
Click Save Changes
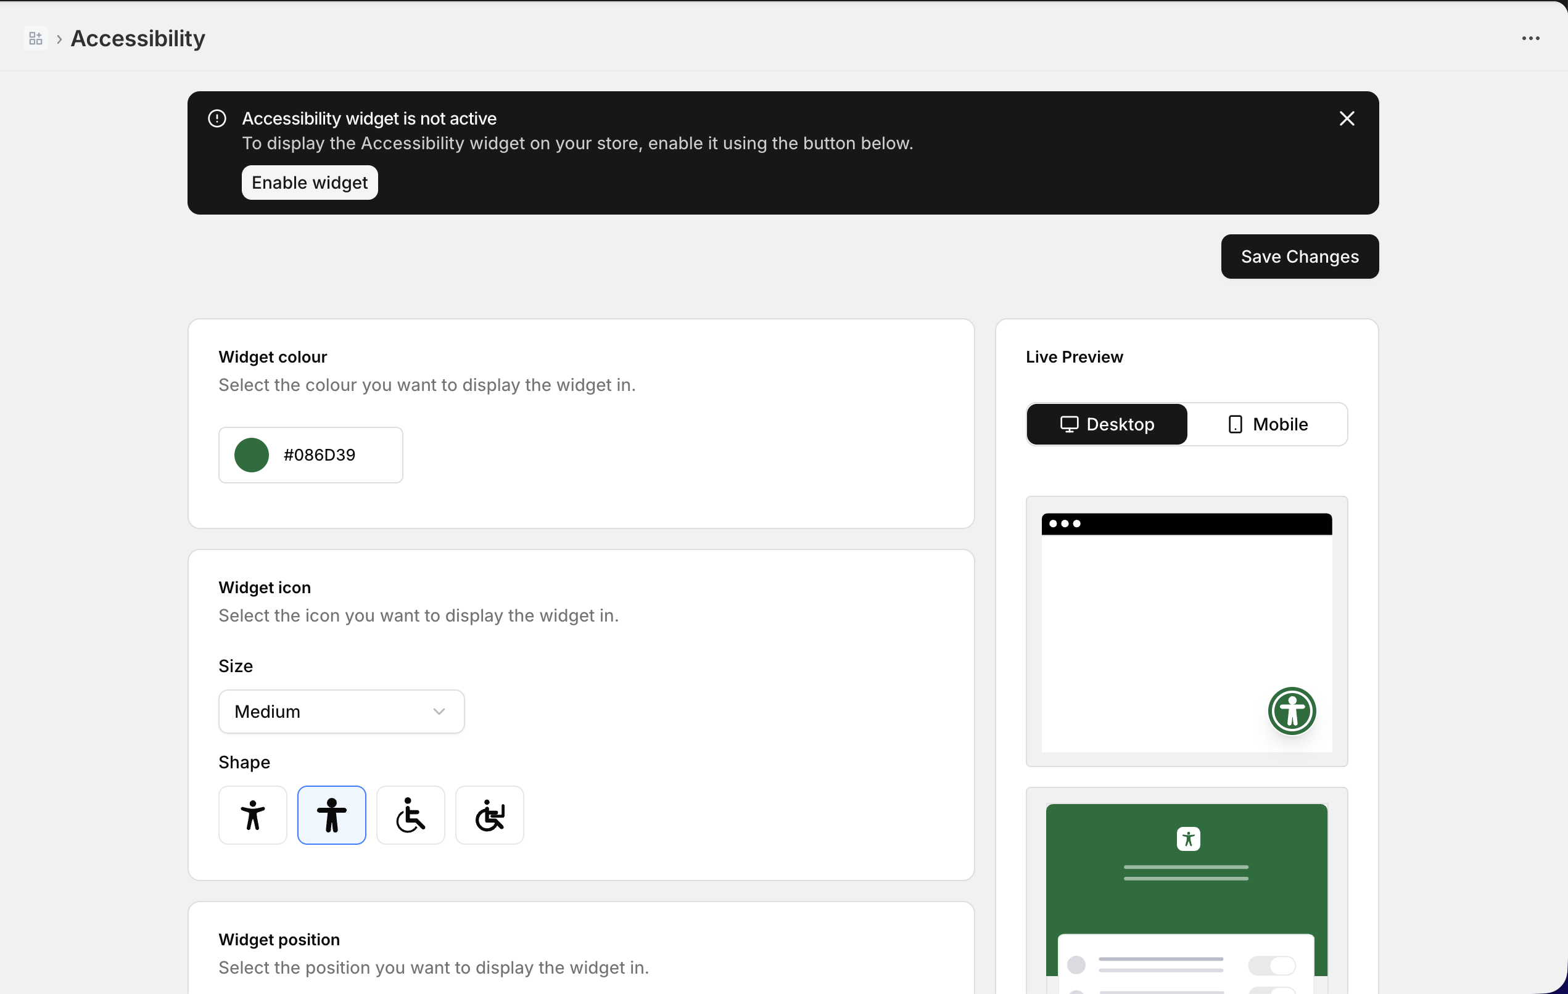(x=1299, y=257)
